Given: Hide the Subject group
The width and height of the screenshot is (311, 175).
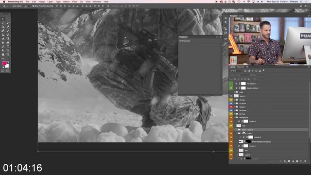Looking at the screenshot, I should (231, 107).
